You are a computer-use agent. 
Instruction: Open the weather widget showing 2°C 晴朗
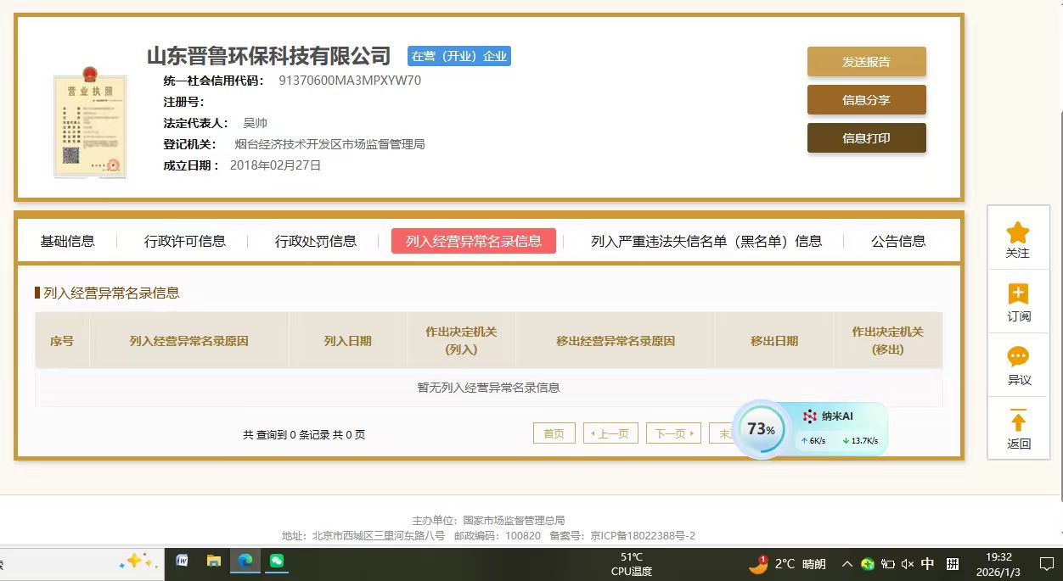click(787, 564)
